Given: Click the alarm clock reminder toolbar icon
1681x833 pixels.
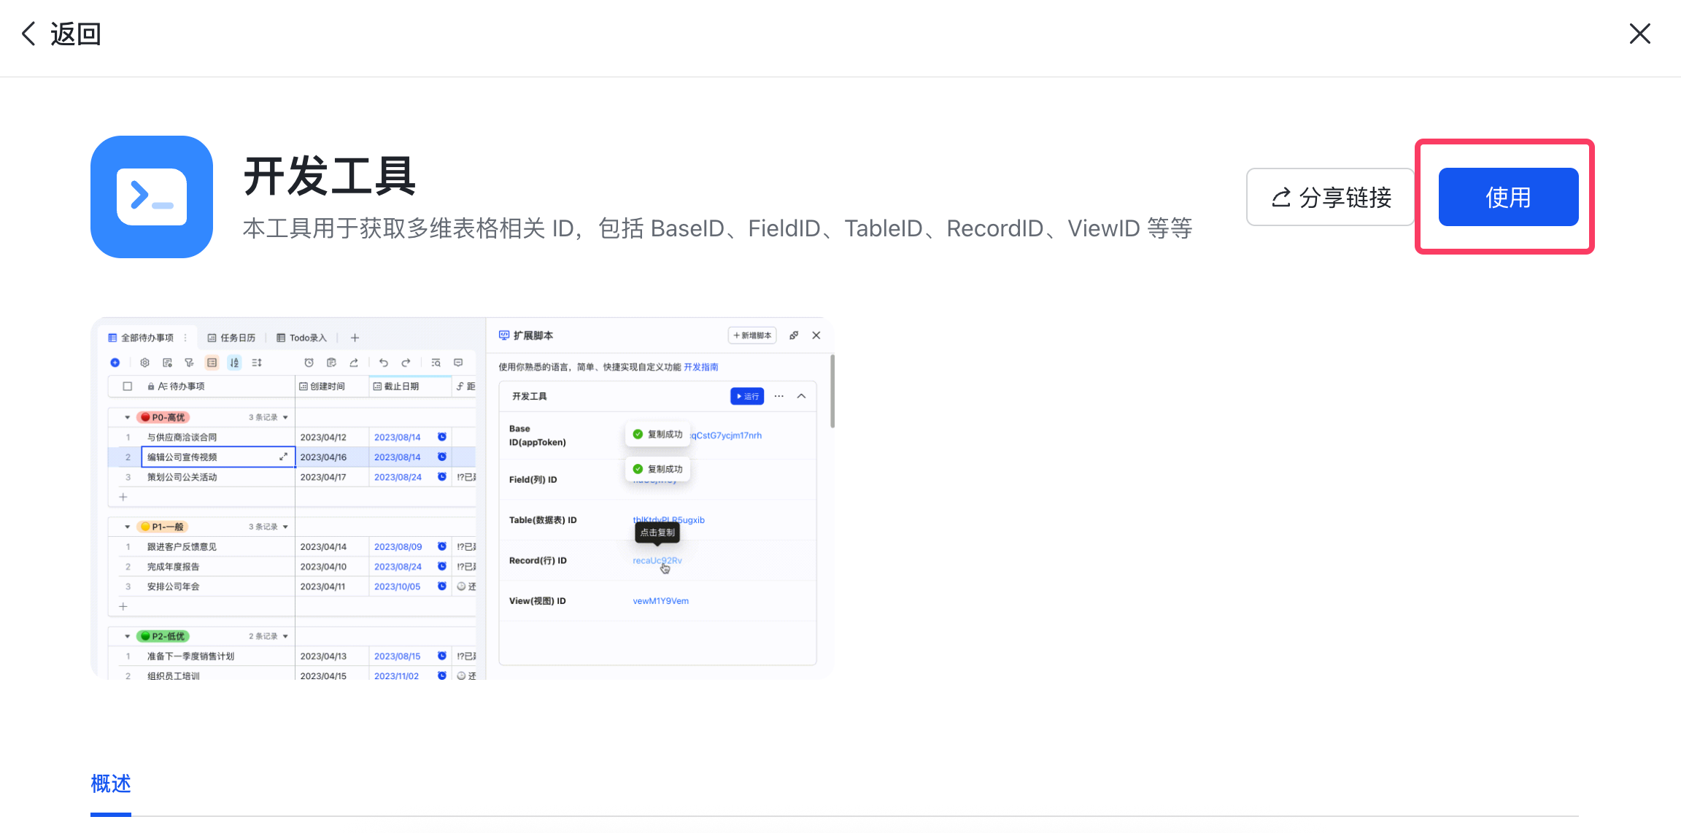Looking at the screenshot, I should point(309,363).
